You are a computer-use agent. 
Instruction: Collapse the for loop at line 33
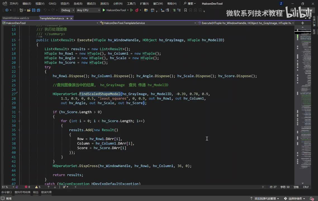tap(20, 121)
